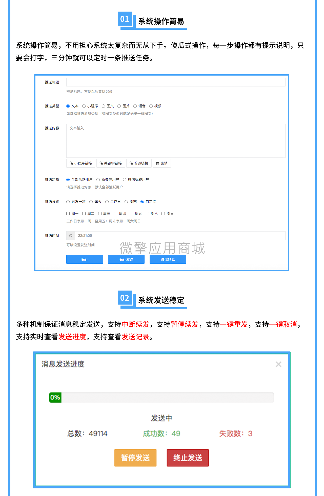Click the 发送中 status text
324x496 pixels.
click(161, 418)
